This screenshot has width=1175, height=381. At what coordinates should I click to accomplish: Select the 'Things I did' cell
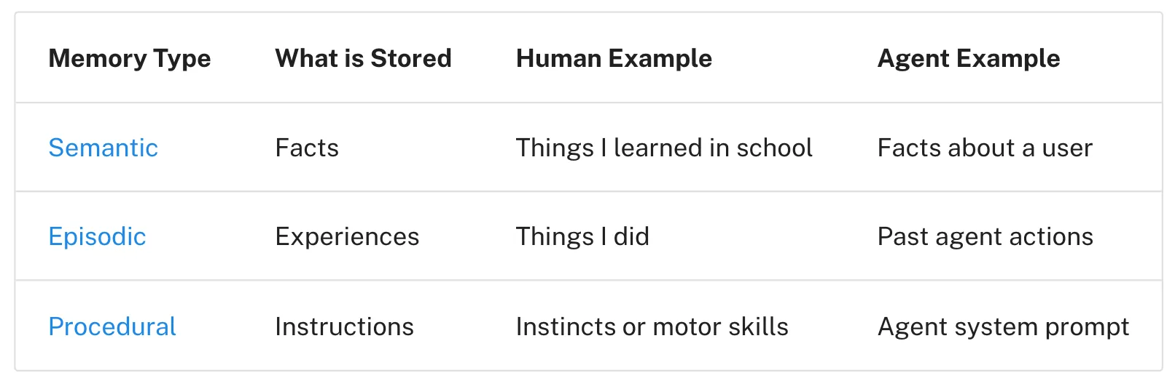pyautogui.click(x=582, y=236)
